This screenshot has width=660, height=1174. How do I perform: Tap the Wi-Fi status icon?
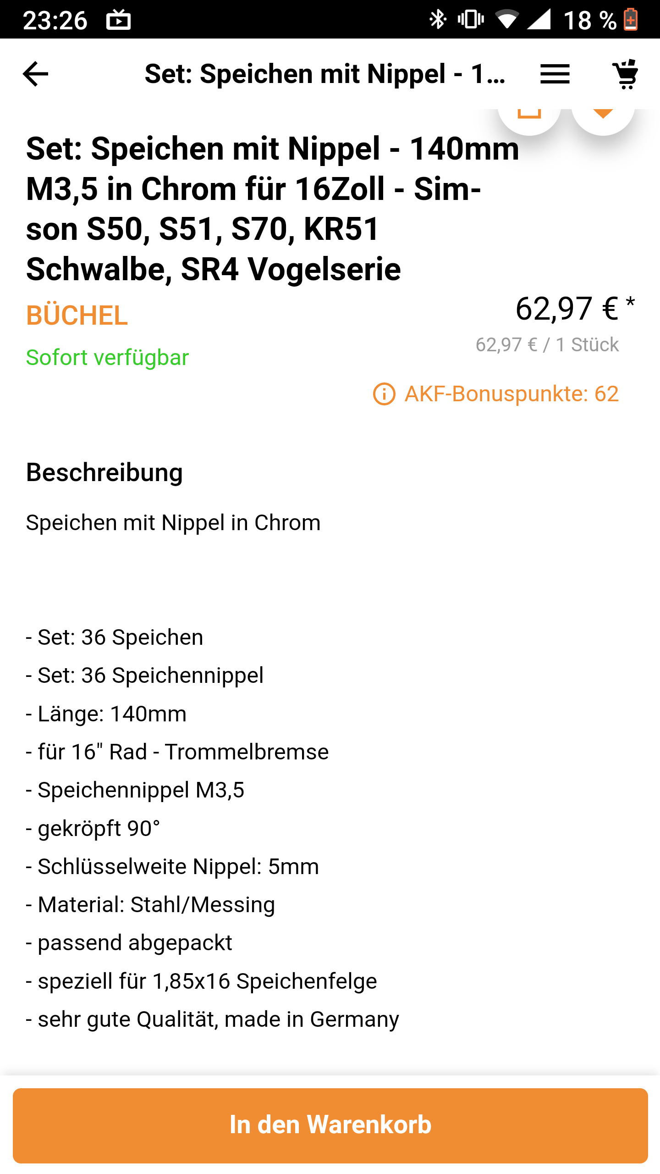pyautogui.click(x=506, y=20)
